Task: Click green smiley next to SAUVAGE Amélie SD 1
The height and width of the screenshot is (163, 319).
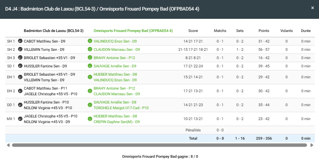Action: (x=90, y=66)
